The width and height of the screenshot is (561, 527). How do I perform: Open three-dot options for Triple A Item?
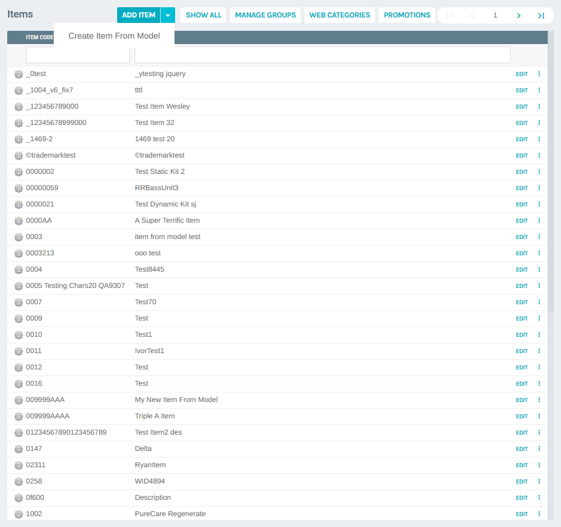pos(539,417)
